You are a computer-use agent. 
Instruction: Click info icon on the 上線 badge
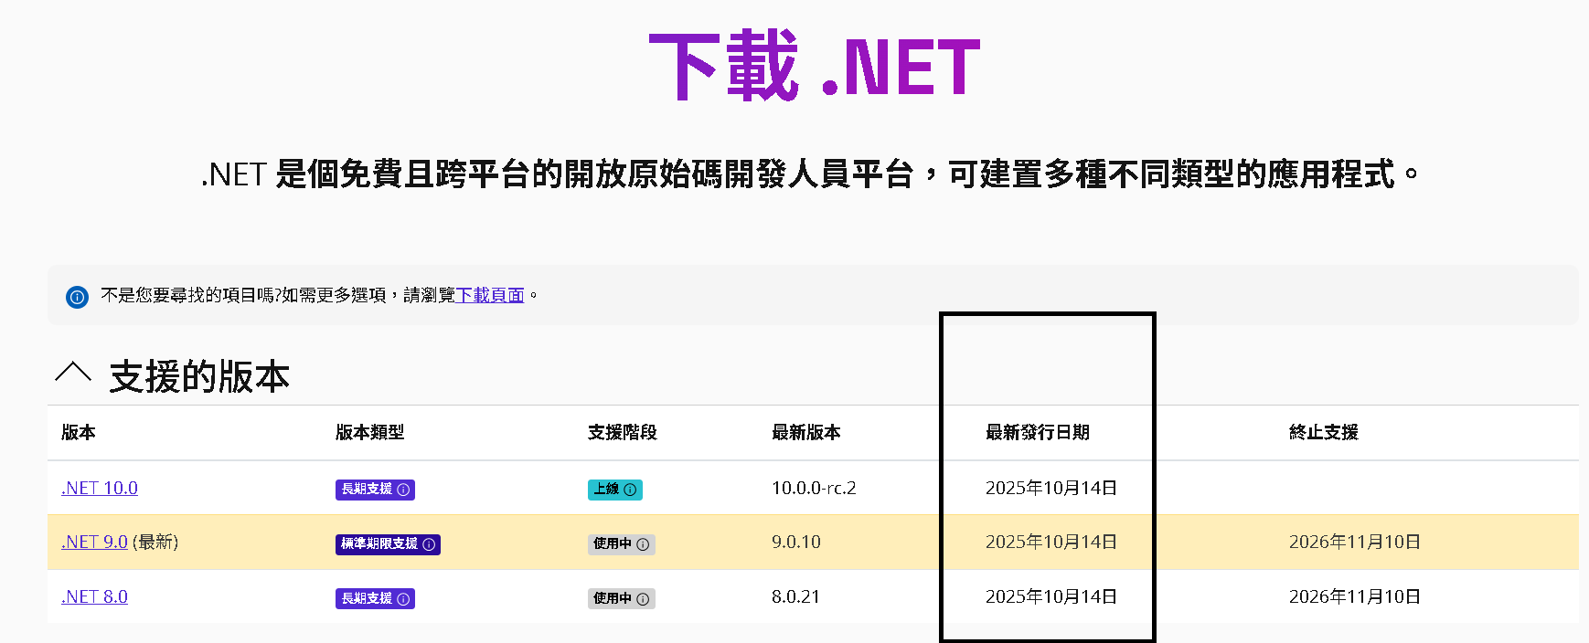point(630,490)
